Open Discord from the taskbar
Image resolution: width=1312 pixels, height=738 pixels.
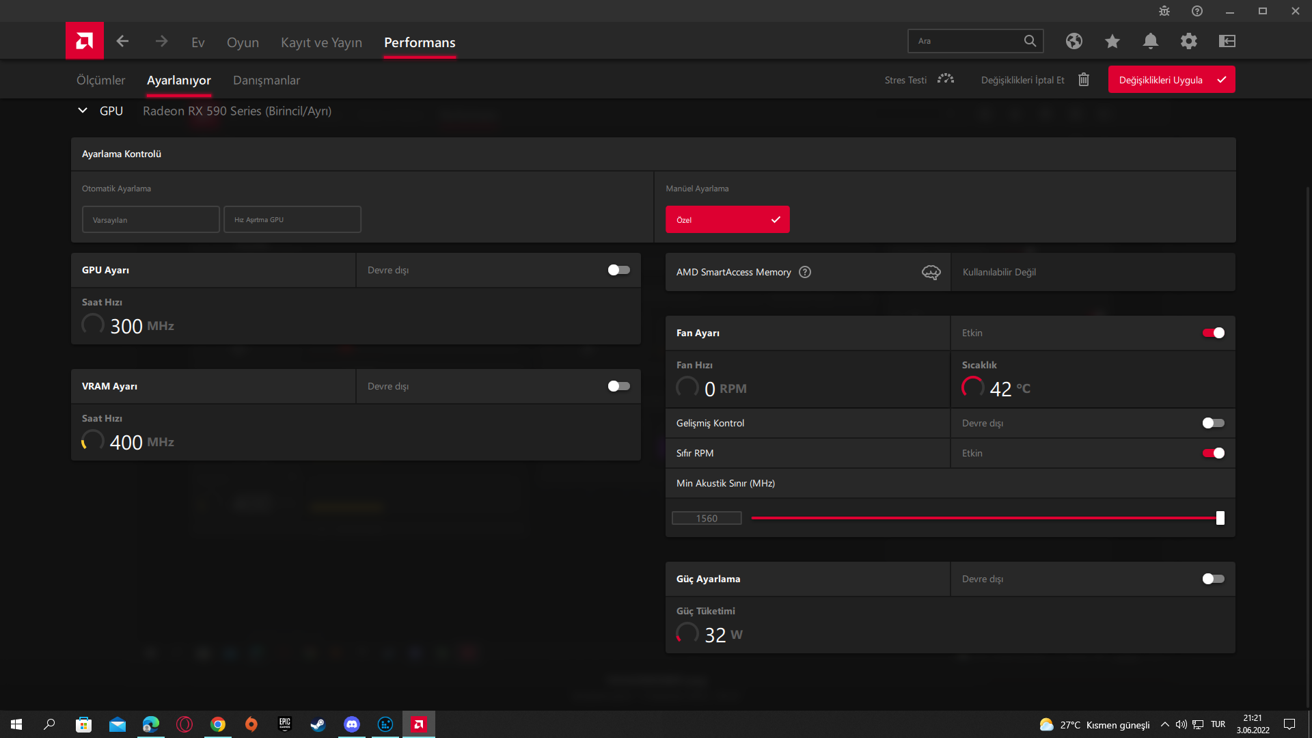(352, 724)
